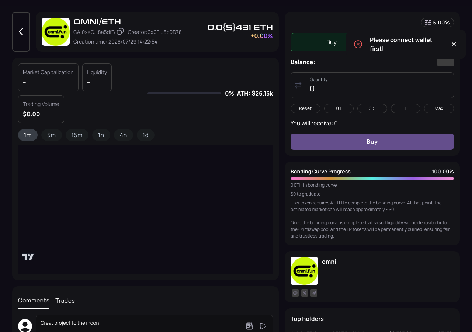Screen dimensions: 472x332
Task: Click the Market Capitalization card
Action: 48,77
